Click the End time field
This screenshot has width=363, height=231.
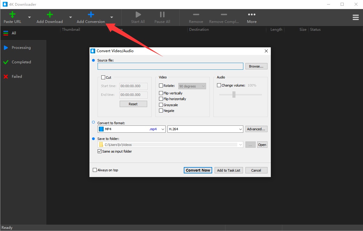coord(134,95)
